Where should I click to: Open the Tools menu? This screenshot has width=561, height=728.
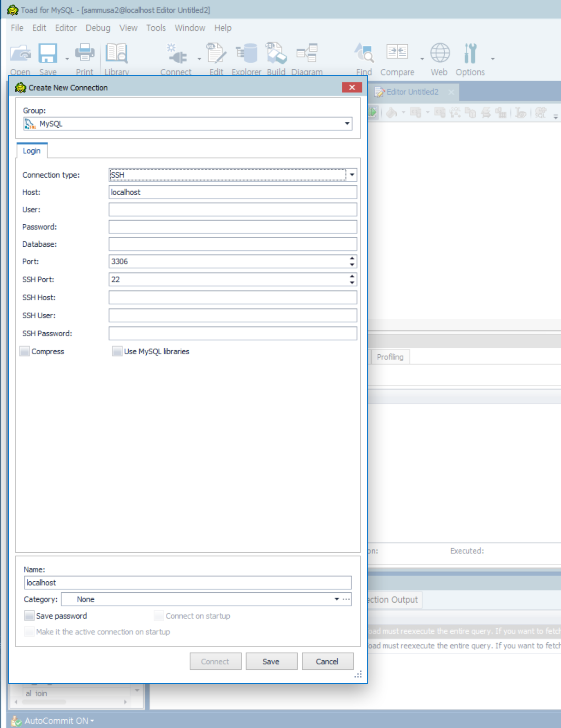(x=156, y=28)
